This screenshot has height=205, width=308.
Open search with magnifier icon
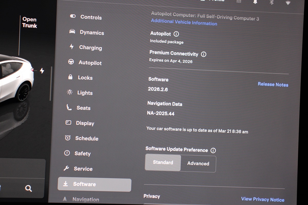pos(28,189)
